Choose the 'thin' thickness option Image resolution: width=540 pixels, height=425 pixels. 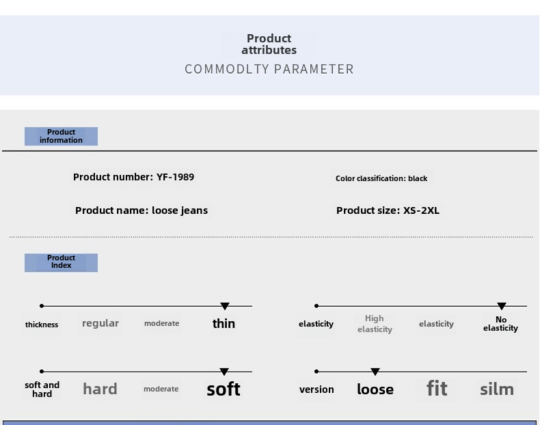[x=224, y=324]
